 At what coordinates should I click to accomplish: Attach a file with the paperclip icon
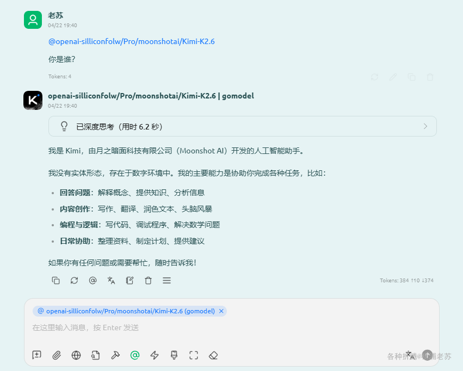point(57,355)
